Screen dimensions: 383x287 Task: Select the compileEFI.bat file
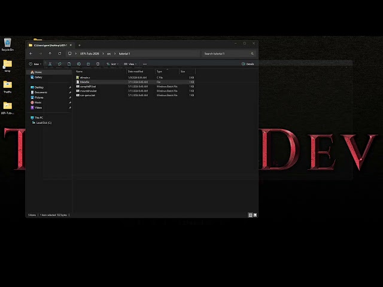135,86
